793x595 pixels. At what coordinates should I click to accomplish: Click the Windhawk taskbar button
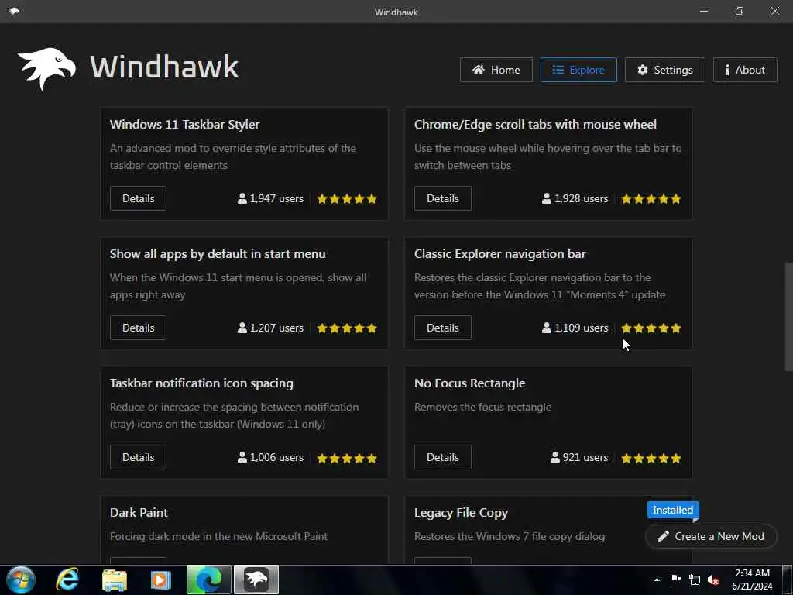point(256,580)
